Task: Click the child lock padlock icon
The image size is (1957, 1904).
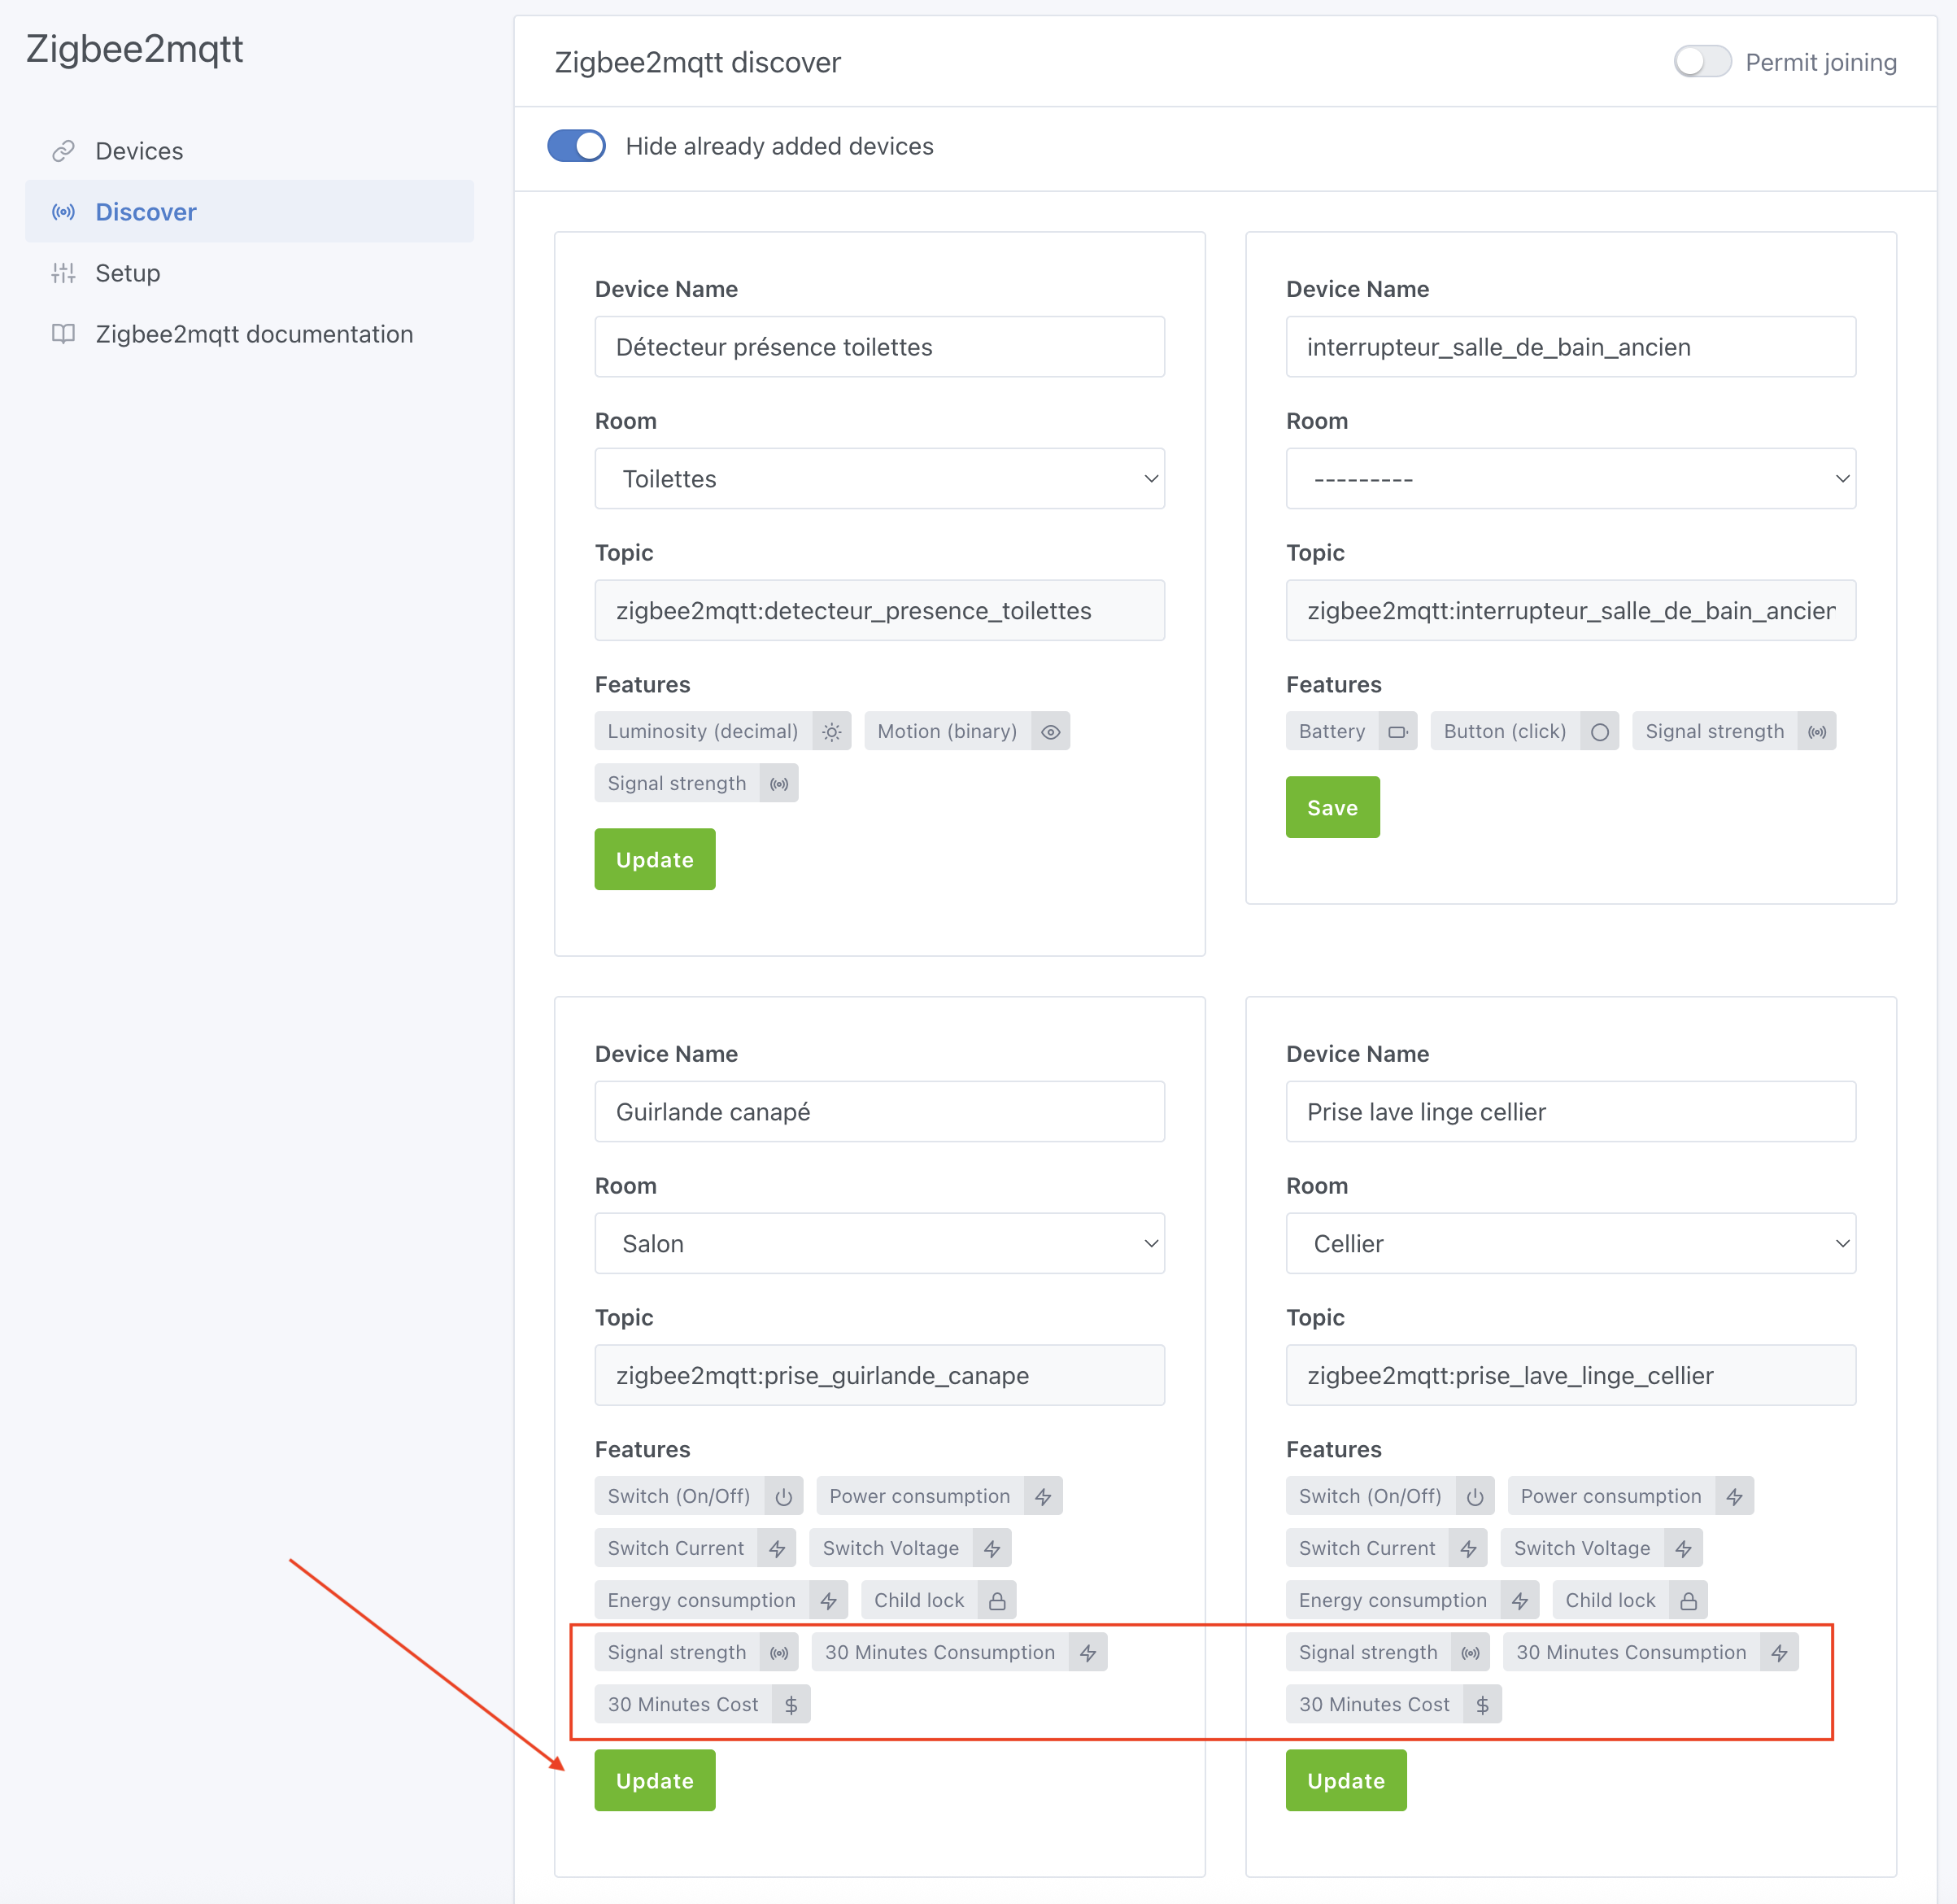Action: pyautogui.click(x=996, y=1599)
